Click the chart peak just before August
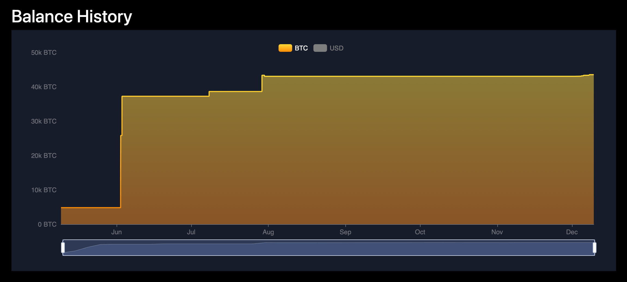The width and height of the screenshot is (627, 282). (x=263, y=75)
